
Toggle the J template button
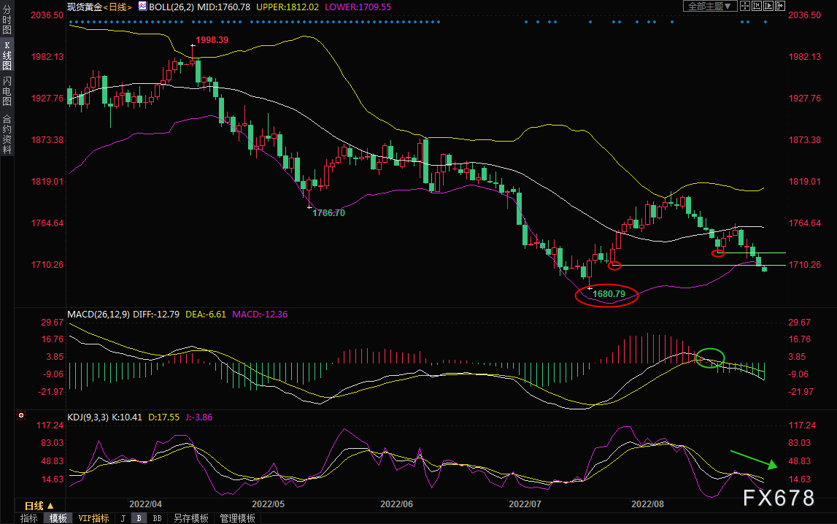[123, 518]
